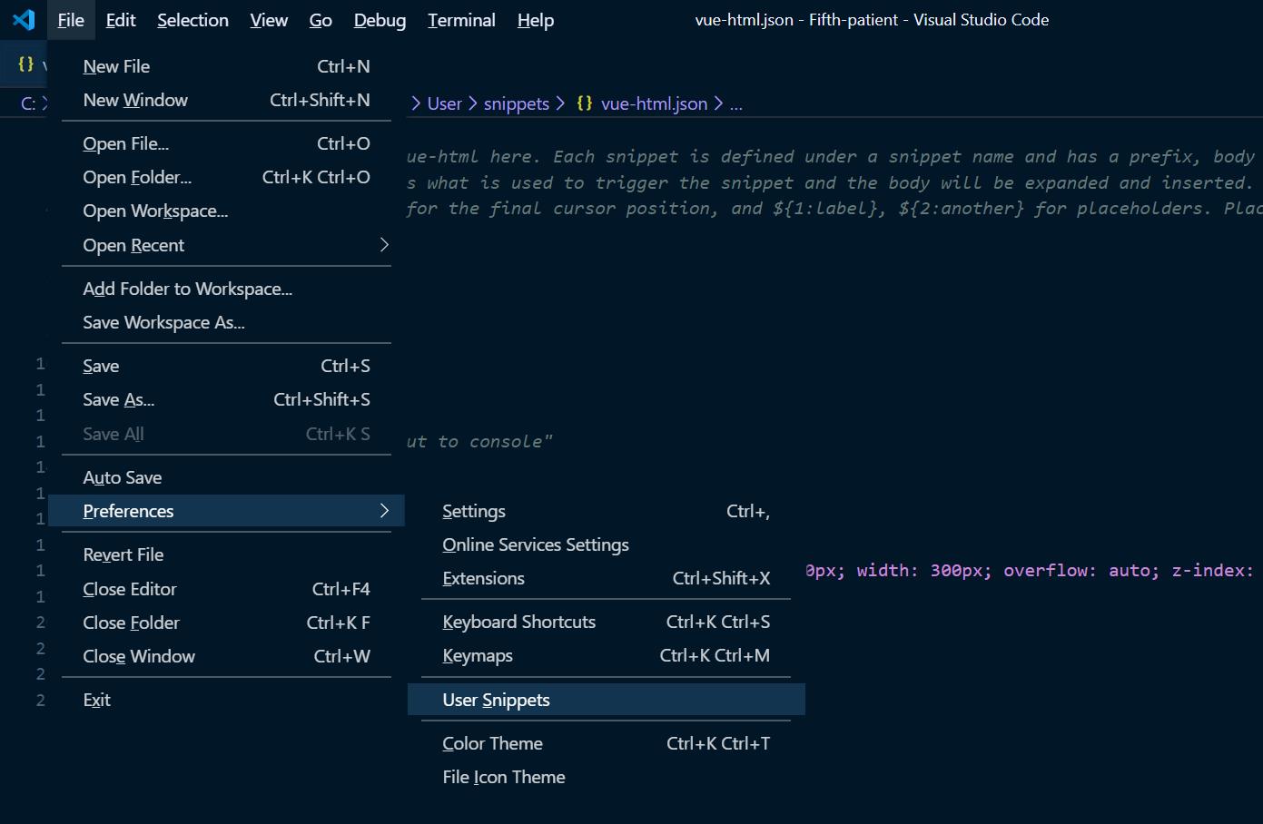Open the Terminal menu

460,20
